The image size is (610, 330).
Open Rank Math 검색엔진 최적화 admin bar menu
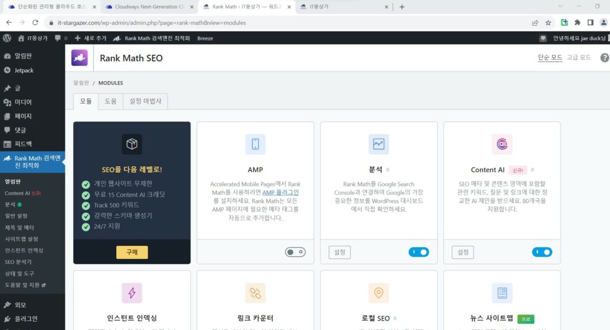pos(151,38)
